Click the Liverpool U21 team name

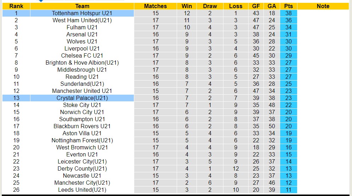(82, 48)
